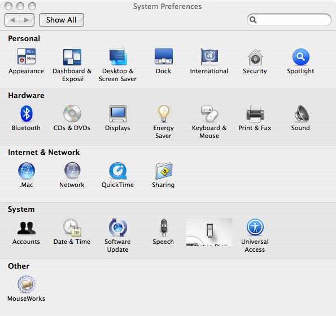This screenshot has width=336, height=316.
Task: Open Energy Saver lightbulb icon
Action: 164,114
